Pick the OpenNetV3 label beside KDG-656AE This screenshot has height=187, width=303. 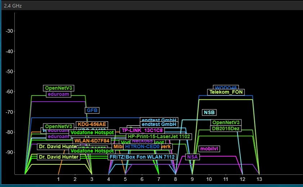coord(59,126)
